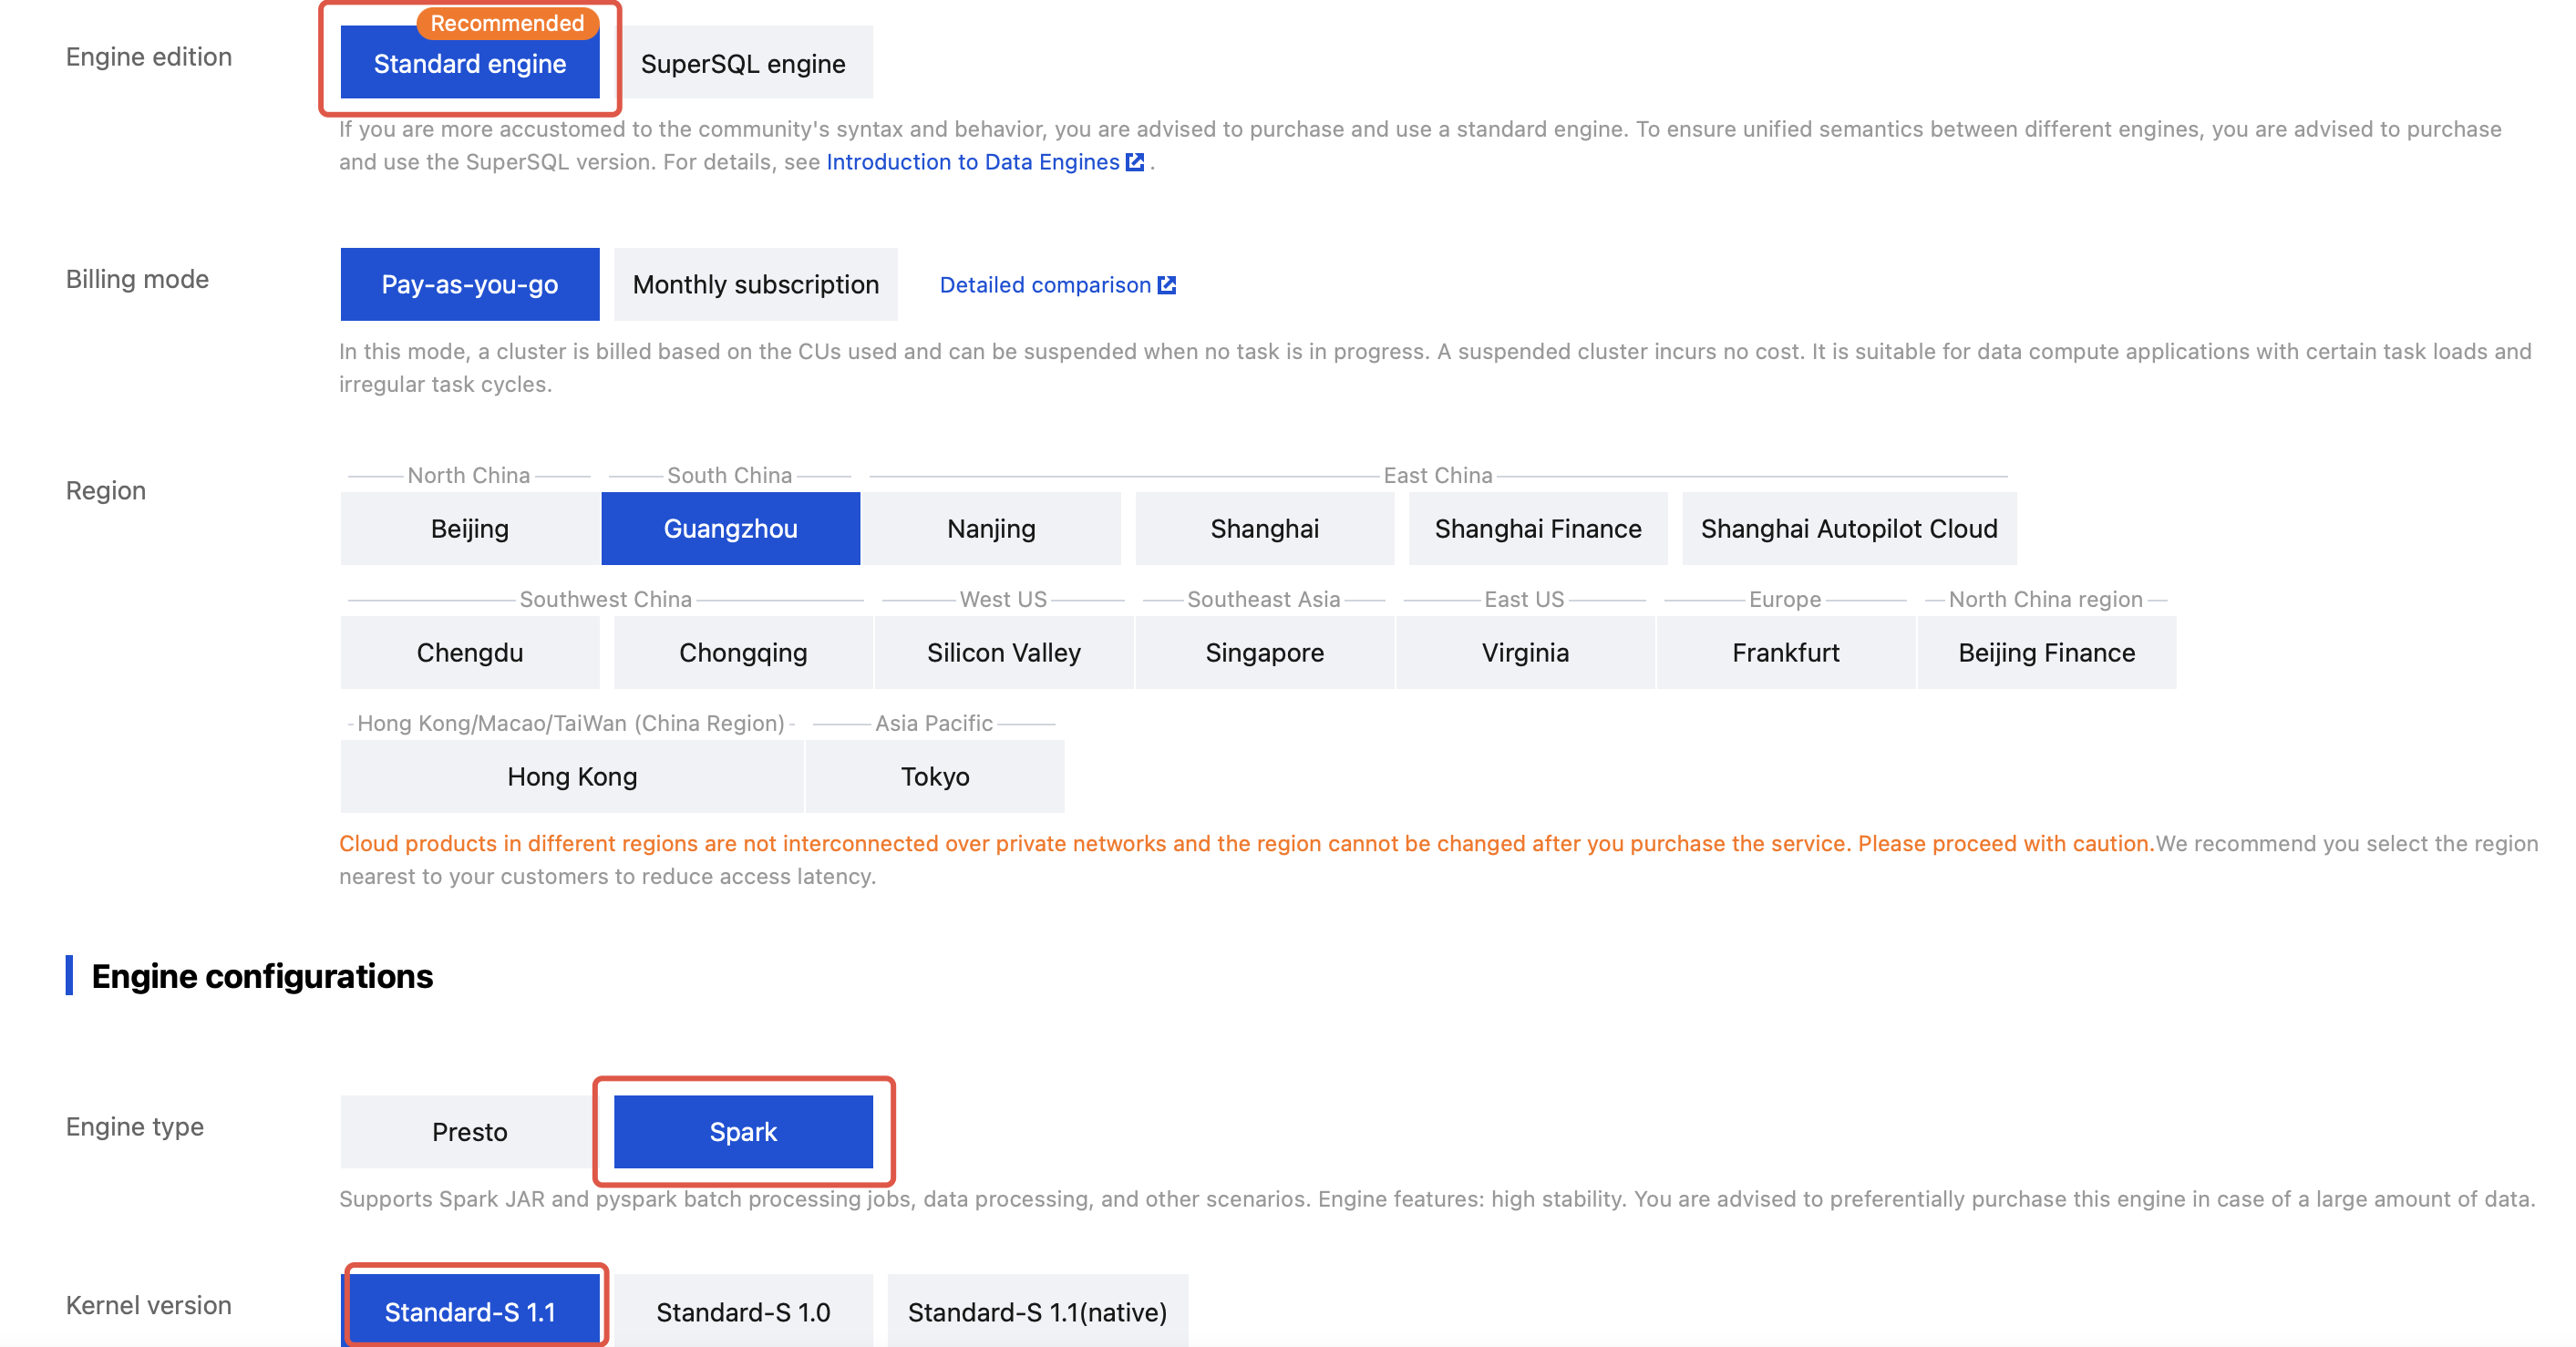Select Singapore region option
The height and width of the screenshot is (1347, 2576).
[x=1264, y=652]
